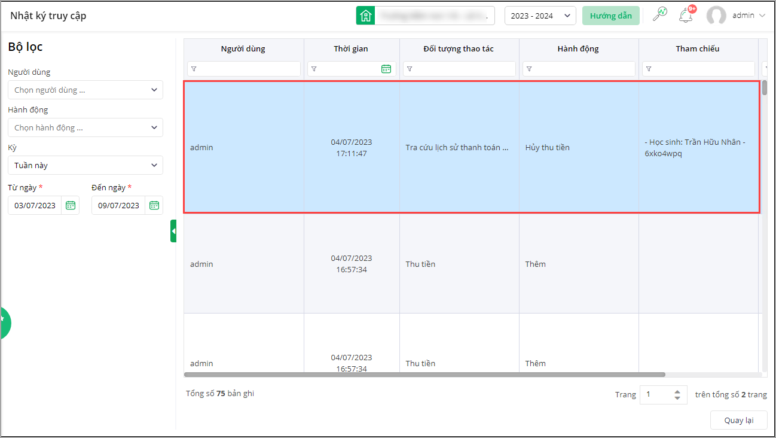This screenshot has width=776, height=438.
Task: Open the school year 2023 - 2024 dropdown
Action: pos(540,16)
